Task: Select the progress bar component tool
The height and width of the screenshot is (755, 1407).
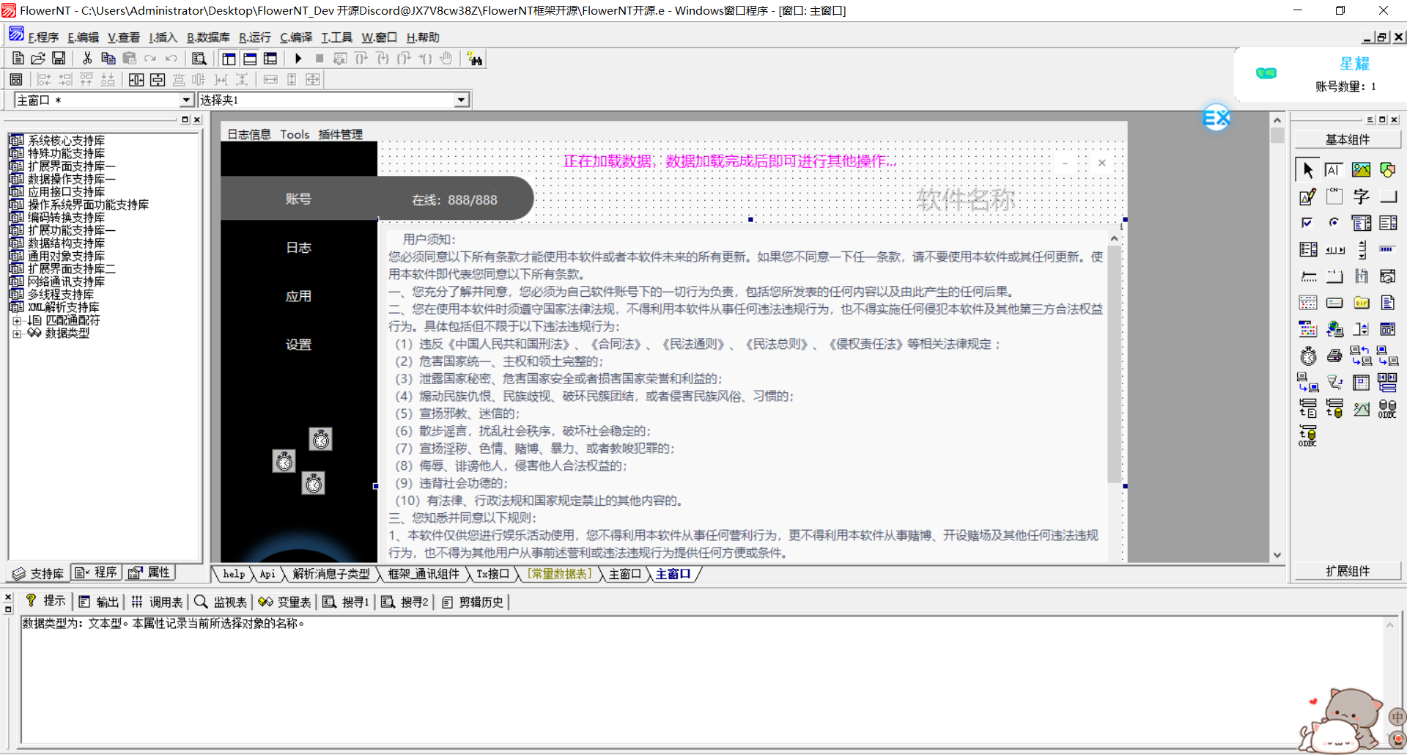Action: click(x=1387, y=249)
